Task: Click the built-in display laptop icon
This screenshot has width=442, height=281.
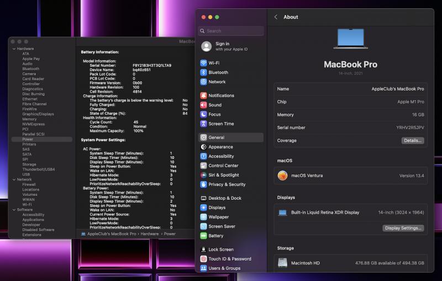Action: coord(282,213)
